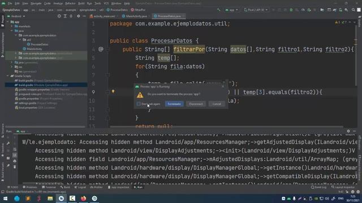Open the Pixel 2 API 30 device dropdown
Viewport: 362px width, 203px height.
tap(256, 10)
